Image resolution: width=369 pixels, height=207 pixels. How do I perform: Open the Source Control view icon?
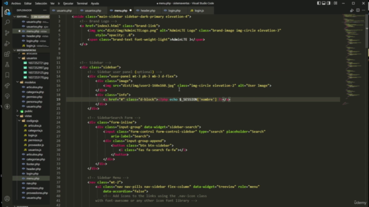7,33
